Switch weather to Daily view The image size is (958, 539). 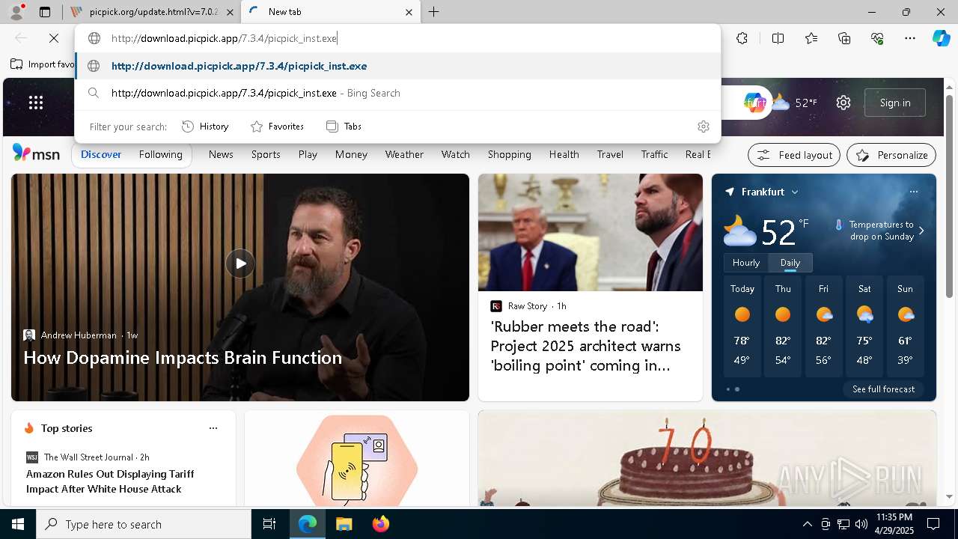coord(790,263)
